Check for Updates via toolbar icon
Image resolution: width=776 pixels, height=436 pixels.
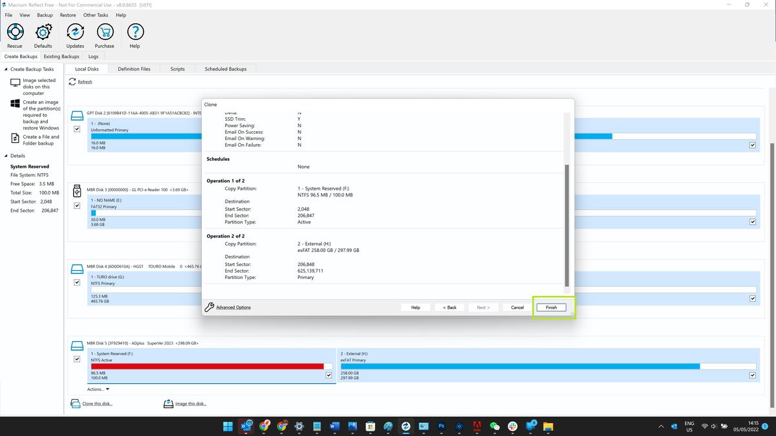pyautogui.click(x=75, y=32)
